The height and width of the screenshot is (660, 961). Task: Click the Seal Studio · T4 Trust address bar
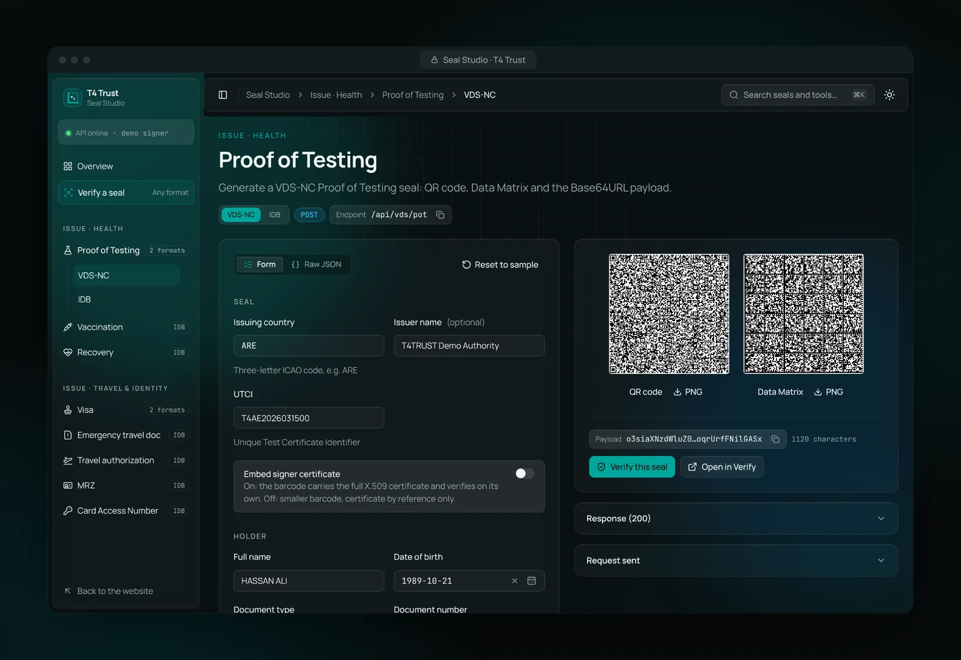[478, 60]
